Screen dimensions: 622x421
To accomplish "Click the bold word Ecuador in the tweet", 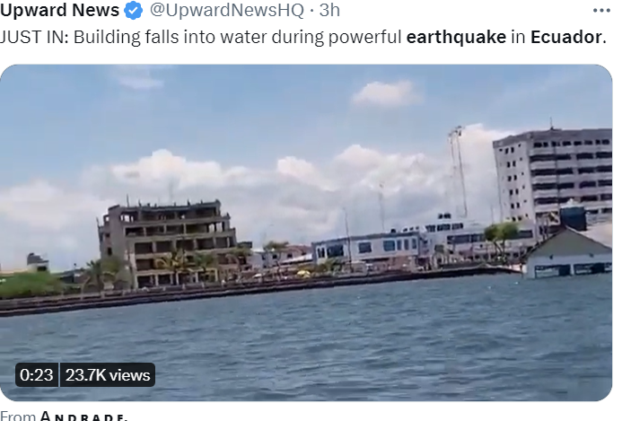I will click(566, 37).
